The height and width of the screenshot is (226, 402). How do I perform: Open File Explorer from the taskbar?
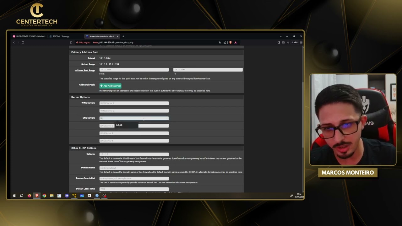(x=52, y=196)
